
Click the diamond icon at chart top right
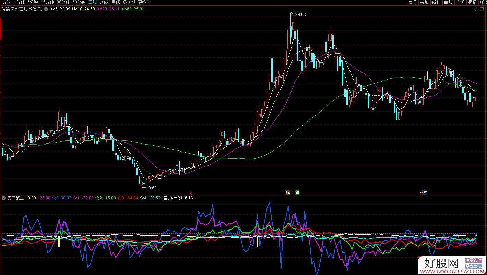476,9
